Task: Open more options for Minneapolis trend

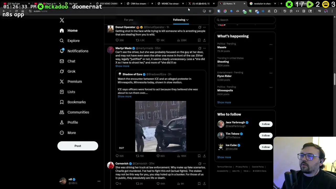Action: [271, 88]
